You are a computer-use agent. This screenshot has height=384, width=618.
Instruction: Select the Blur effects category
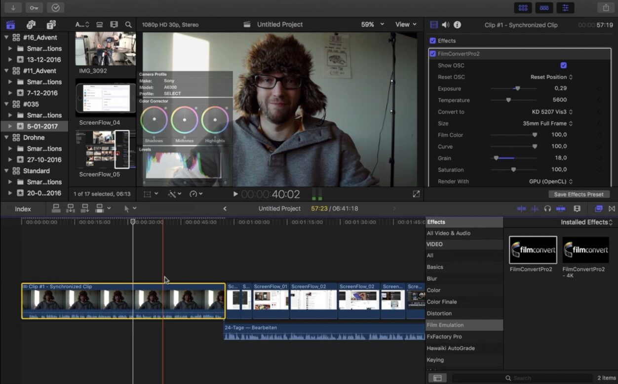[x=432, y=279]
